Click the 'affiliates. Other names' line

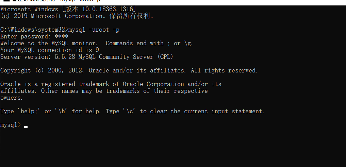click(x=104, y=91)
